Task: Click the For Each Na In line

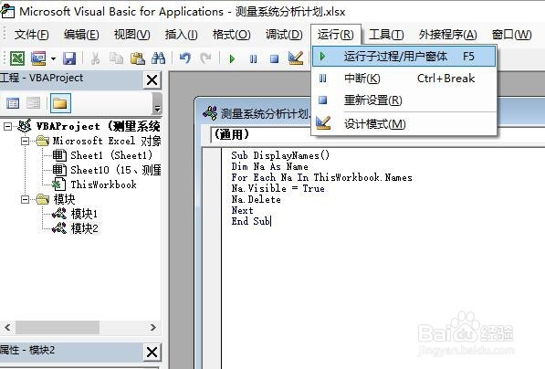Action: click(321, 178)
